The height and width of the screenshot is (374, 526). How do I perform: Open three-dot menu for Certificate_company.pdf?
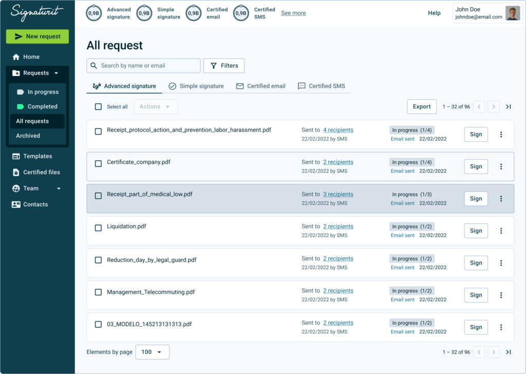pos(501,166)
